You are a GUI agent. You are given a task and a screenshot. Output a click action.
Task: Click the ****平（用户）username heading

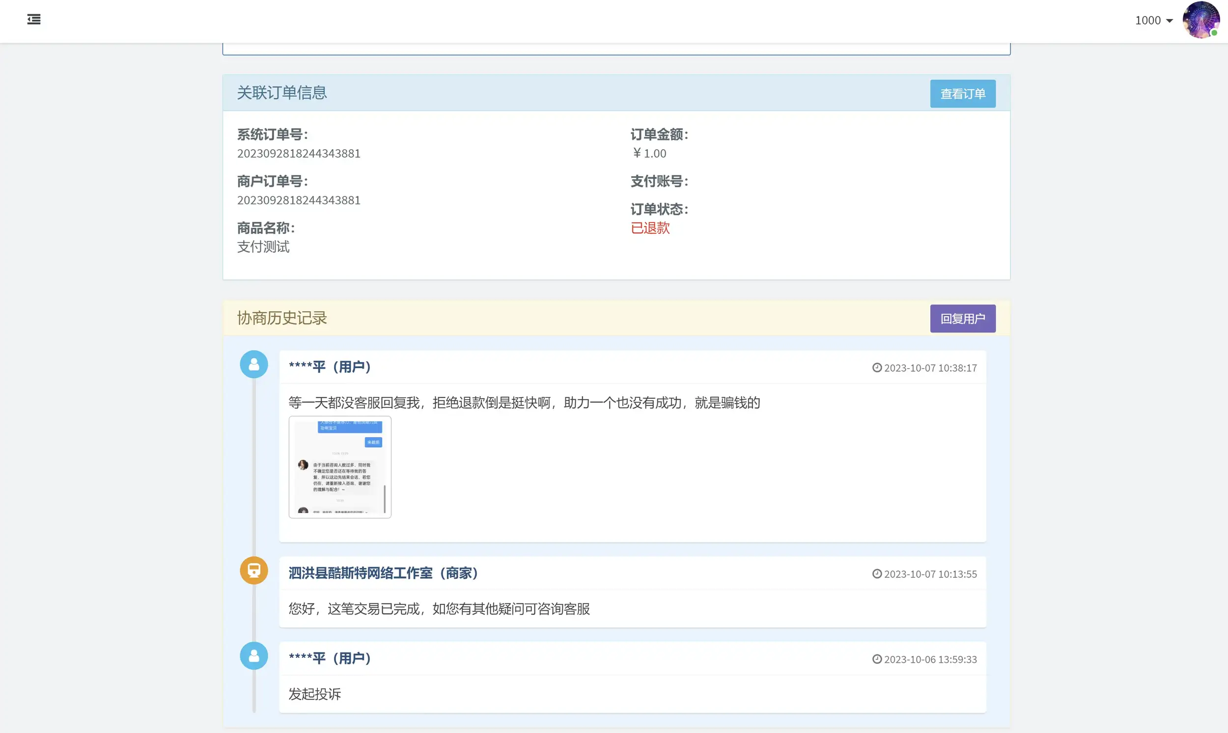(x=330, y=367)
